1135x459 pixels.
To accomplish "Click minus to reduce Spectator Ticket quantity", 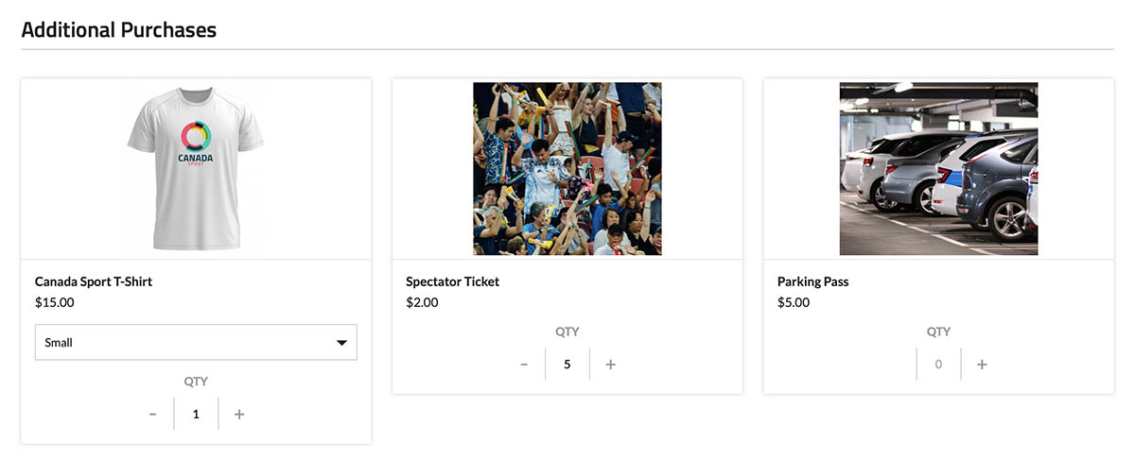I will point(524,365).
